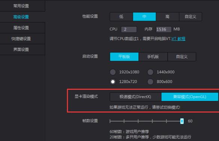Screen dimensions: 219x141
Task: Click the 调节CPU数超过1 notice text
Action: point(140,39)
